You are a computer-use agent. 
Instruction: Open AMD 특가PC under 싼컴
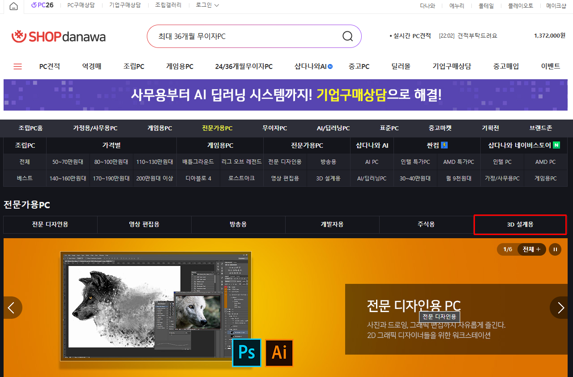(x=459, y=162)
